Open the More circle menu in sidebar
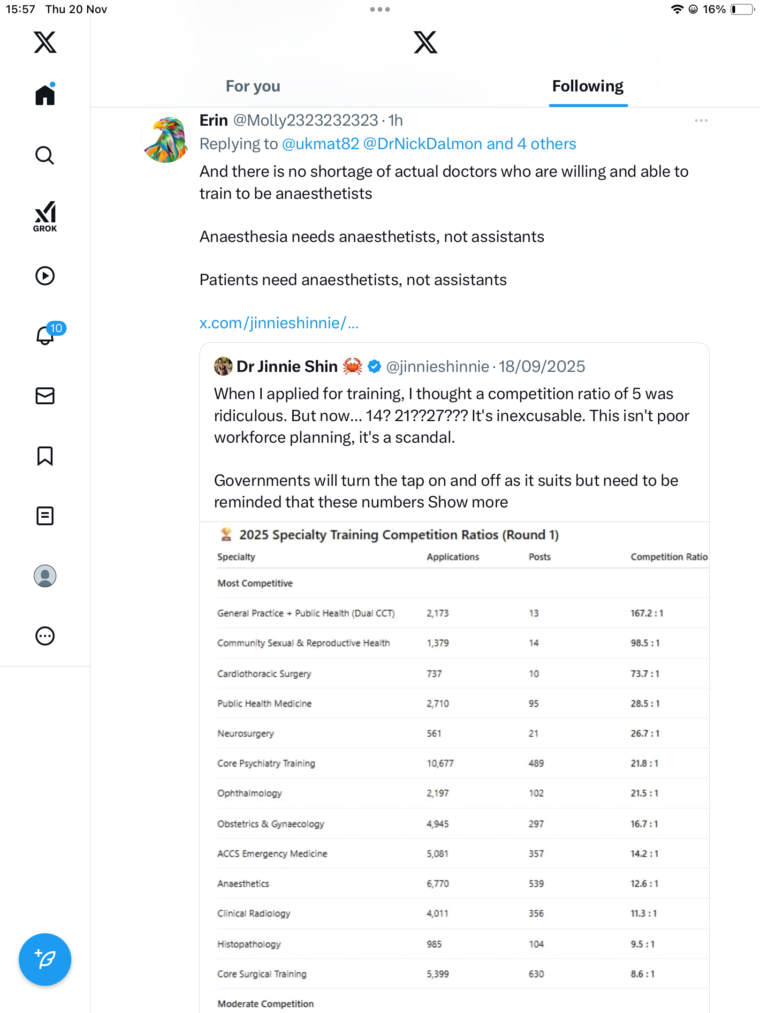 (45, 636)
